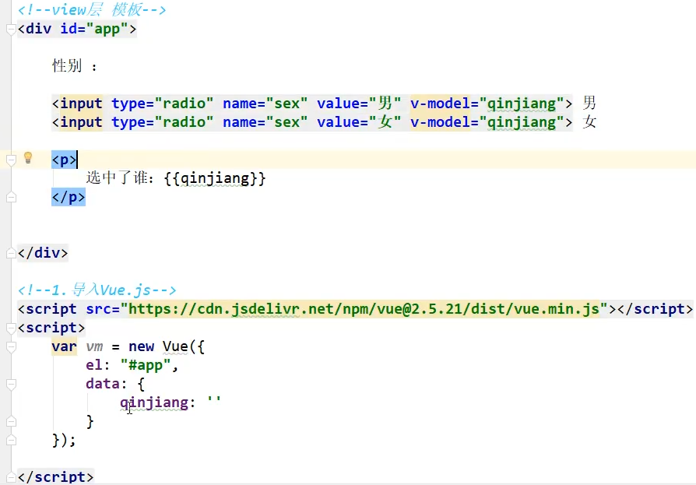
Task: Click the new keyword before Vue
Action: (141, 346)
